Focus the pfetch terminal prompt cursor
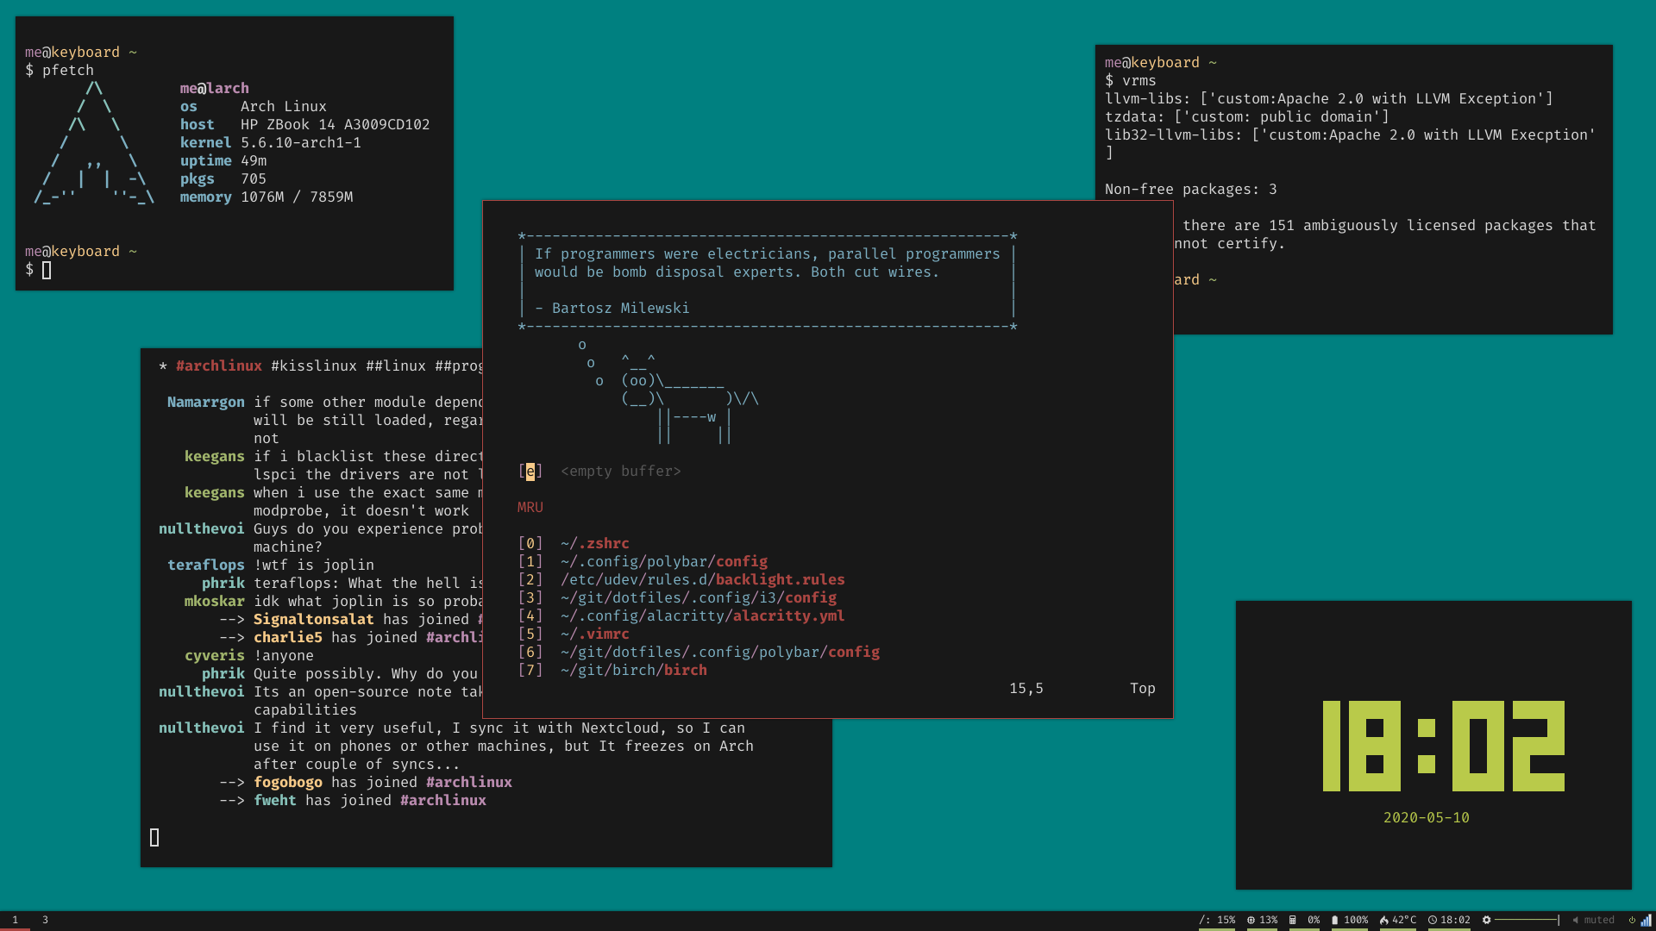This screenshot has height=931, width=1656. tap(47, 270)
